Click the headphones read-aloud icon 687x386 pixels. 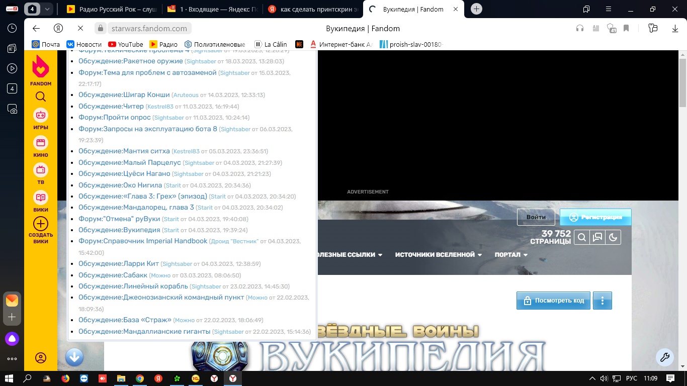coord(580,29)
